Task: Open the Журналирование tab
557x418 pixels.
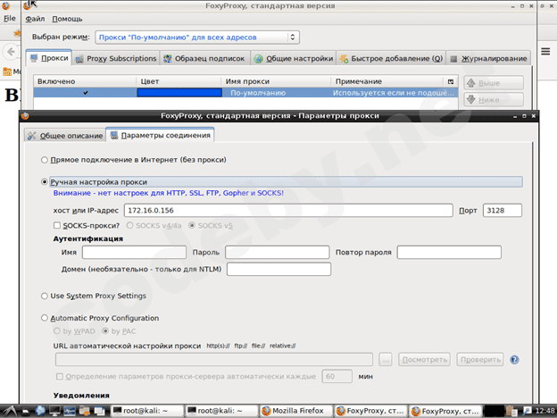Action: click(488, 59)
